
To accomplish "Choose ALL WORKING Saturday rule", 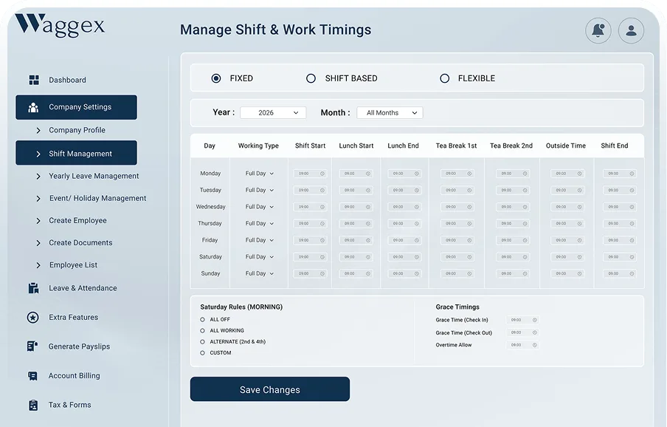I will point(202,330).
